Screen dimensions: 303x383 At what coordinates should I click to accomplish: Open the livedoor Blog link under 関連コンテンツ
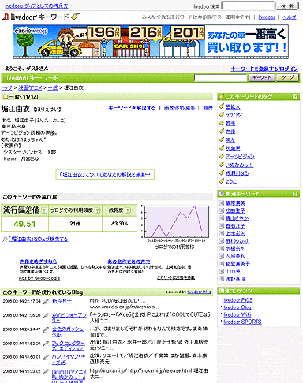(x=238, y=307)
